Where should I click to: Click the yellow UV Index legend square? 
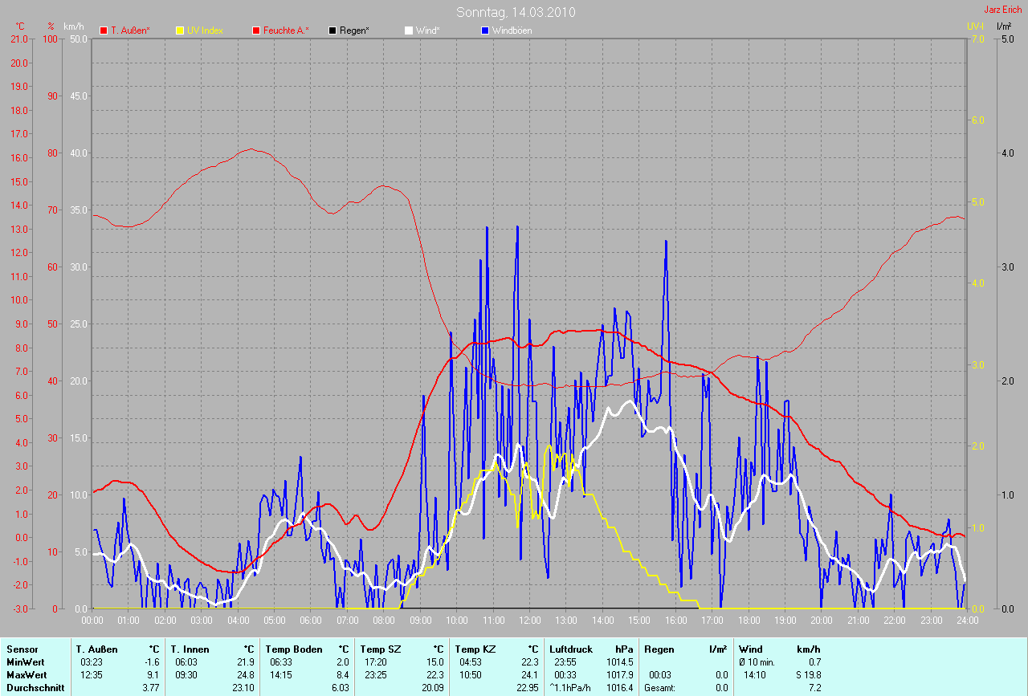tap(180, 31)
